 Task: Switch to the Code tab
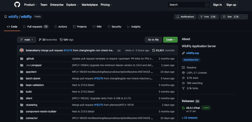click(x=12, y=27)
